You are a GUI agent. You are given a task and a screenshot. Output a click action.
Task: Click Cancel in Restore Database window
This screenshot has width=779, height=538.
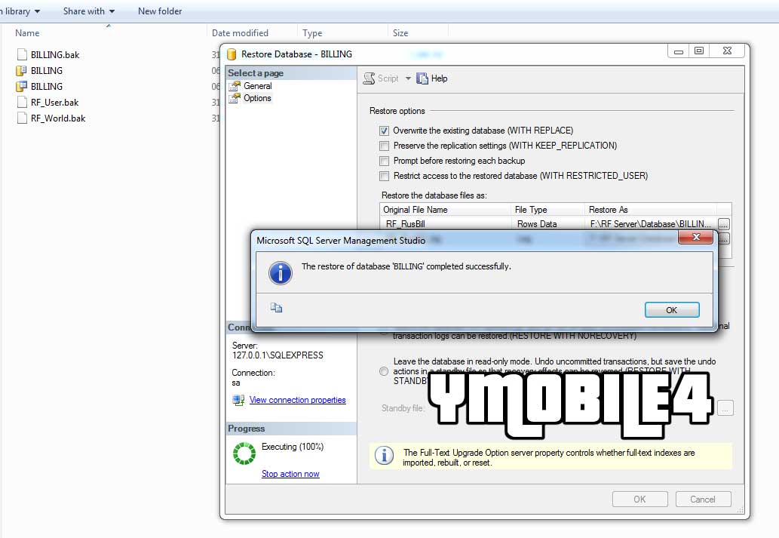point(703,500)
